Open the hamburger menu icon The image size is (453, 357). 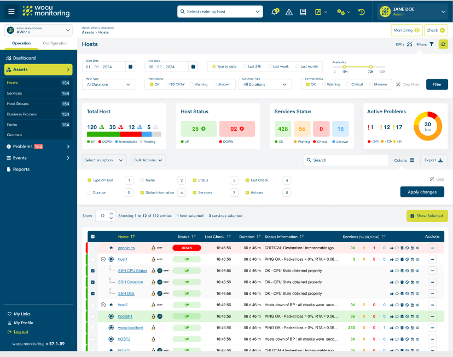(x=11, y=11)
